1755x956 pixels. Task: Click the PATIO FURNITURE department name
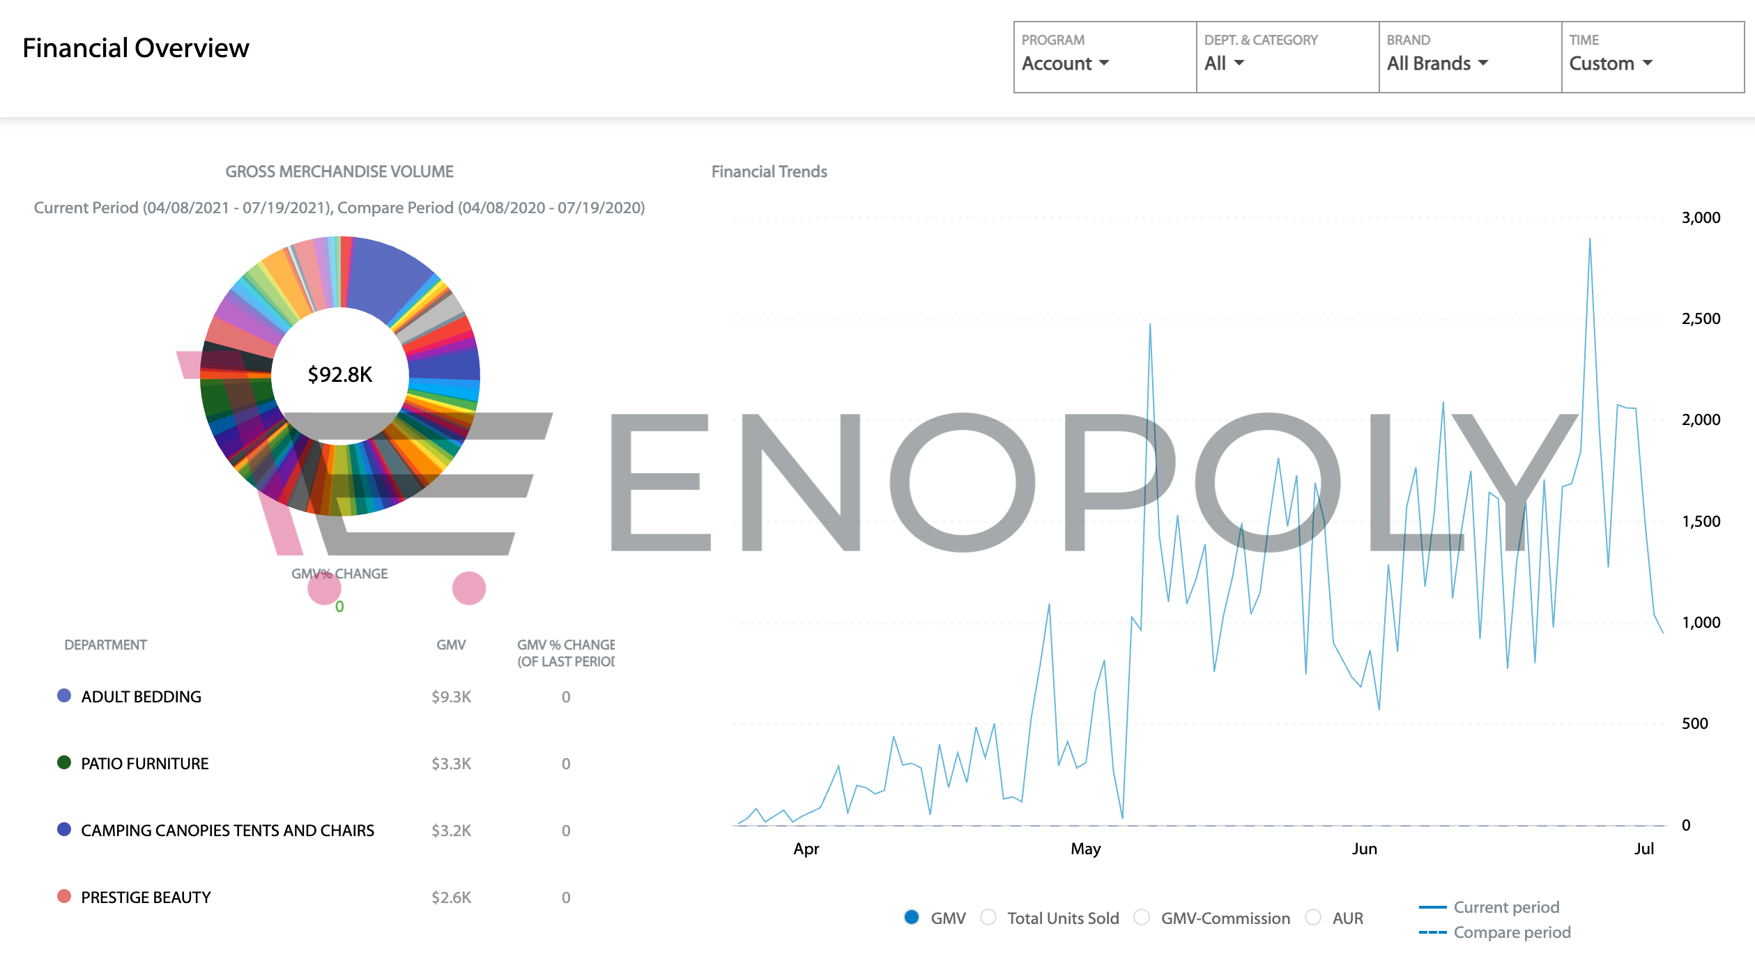[145, 764]
